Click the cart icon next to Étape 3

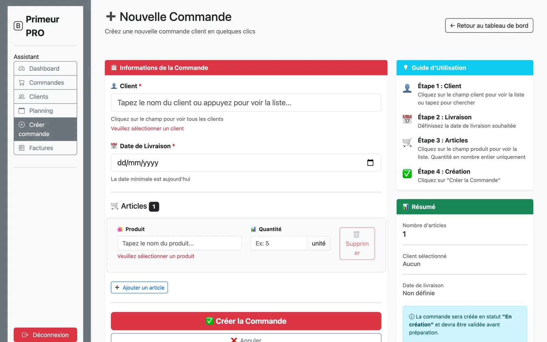pos(407,142)
